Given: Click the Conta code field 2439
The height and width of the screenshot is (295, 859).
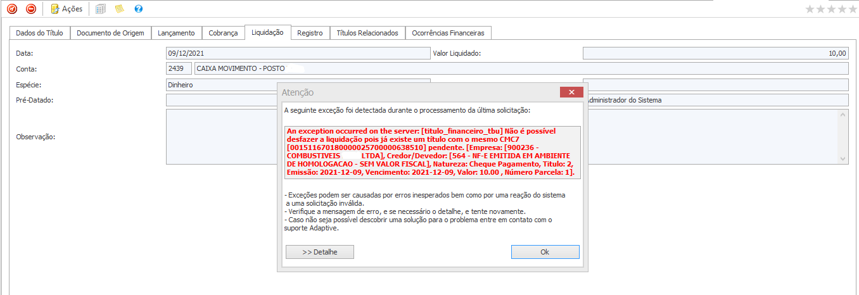Looking at the screenshot, I should pyautogui.click(x=179, y=68).
